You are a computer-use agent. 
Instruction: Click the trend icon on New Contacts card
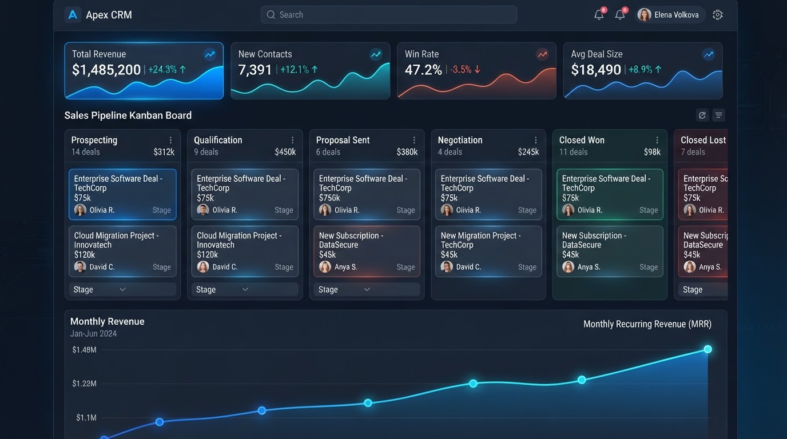point(376,55)
